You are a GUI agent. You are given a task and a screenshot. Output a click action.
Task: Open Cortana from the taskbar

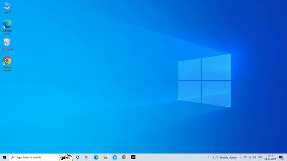click(x=78, y=157)
